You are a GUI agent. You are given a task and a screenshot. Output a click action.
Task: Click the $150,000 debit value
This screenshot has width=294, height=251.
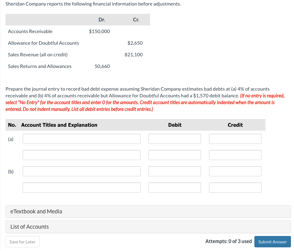[99, 32]
